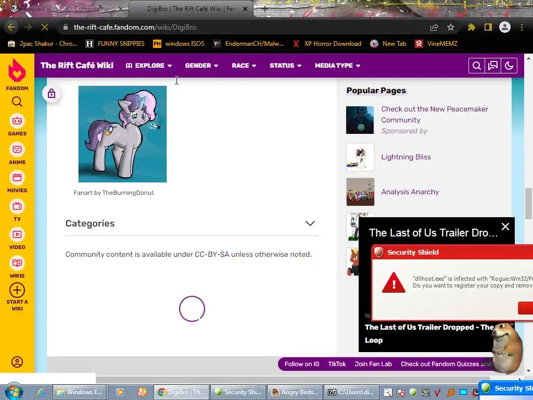Expand the Media Type dropdown menu
Viewport: 533px width, 400px height.
click(337, 66)
